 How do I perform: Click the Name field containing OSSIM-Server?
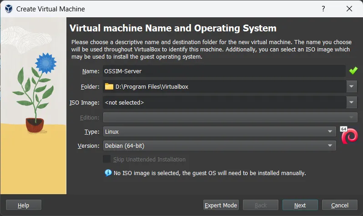pos(224,71)
